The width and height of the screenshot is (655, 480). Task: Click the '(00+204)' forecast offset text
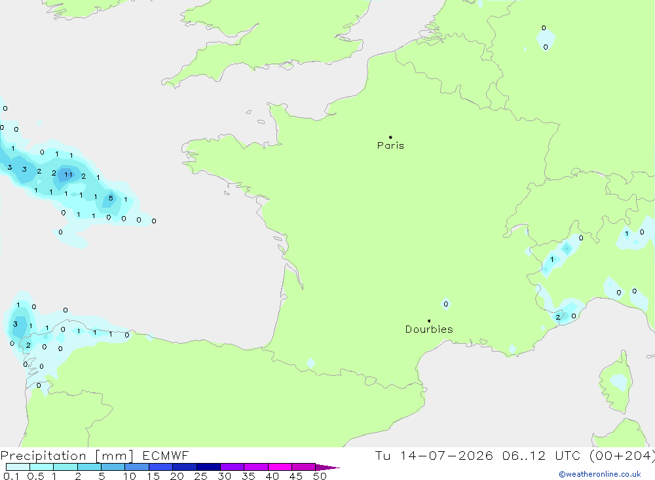point(622,456)
